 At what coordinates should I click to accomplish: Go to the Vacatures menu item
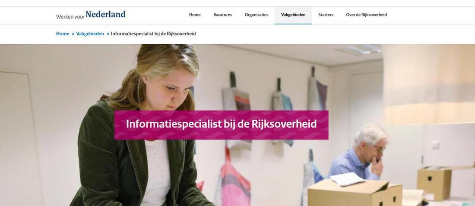223,15
